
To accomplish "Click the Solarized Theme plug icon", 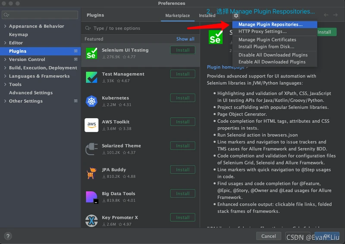I will coord(91,149).
